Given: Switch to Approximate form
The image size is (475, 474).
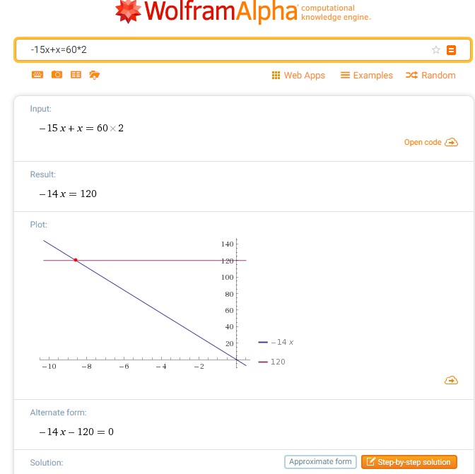Looking at the screenshot, I should pyautogui.click(x=320, y=462).
